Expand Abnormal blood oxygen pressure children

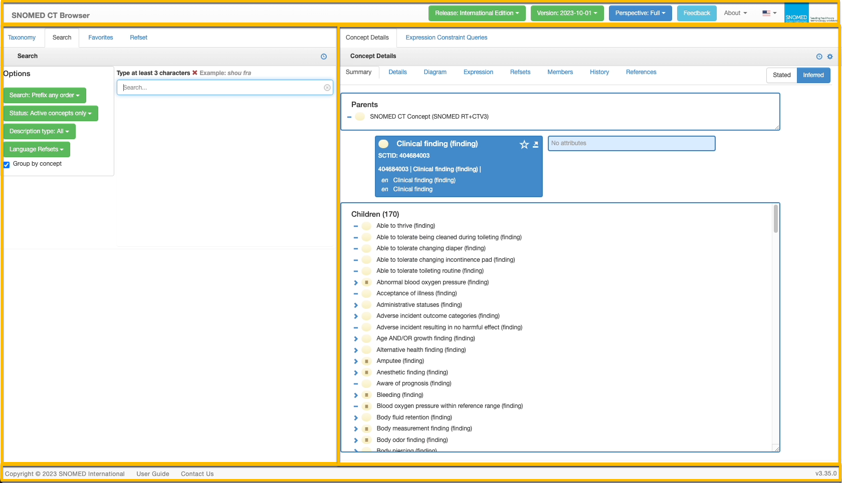[x=356, y=283]
